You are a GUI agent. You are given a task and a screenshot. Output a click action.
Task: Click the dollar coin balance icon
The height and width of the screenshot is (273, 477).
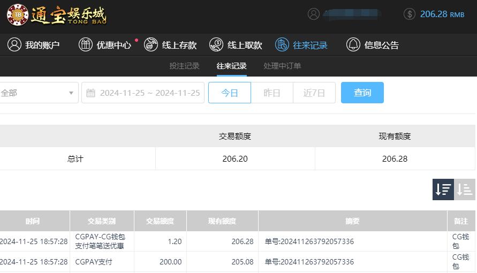tap(410, 14)
